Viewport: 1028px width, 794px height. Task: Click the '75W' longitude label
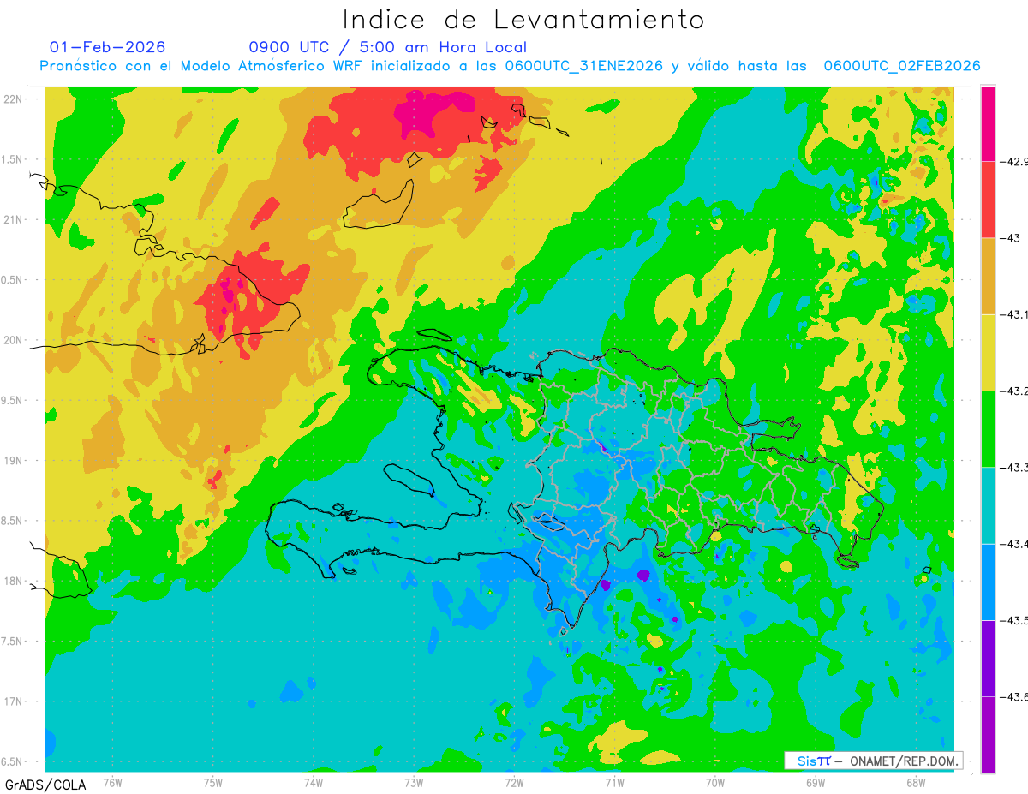pos(213,781)
